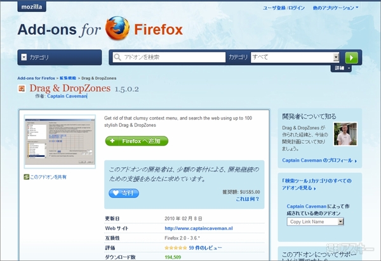Click the magnifier icon in search box
This screenshot has width=381, height=261.
coord(117,57)
